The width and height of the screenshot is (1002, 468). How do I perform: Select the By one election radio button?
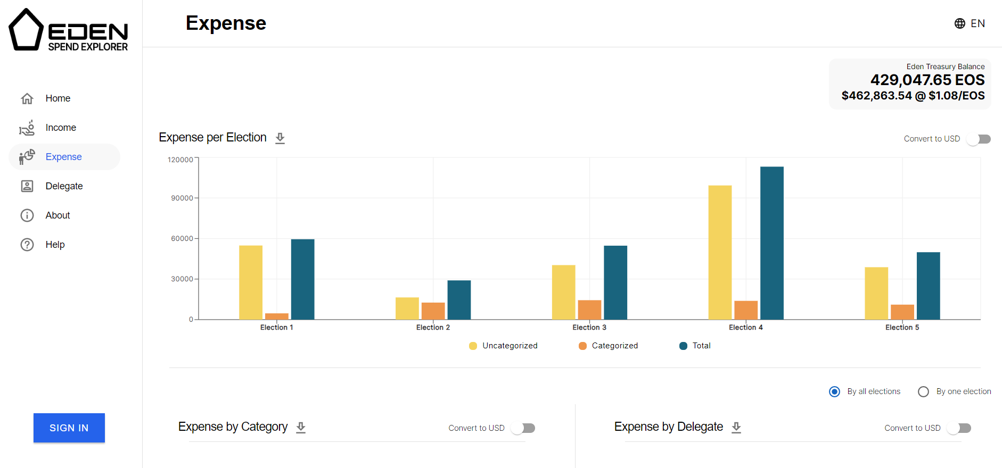click(924, 391)
